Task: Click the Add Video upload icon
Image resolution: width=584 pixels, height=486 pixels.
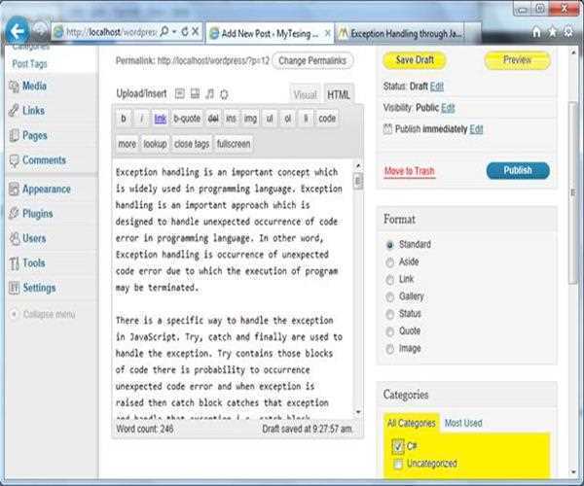Action: pos(195,93)
